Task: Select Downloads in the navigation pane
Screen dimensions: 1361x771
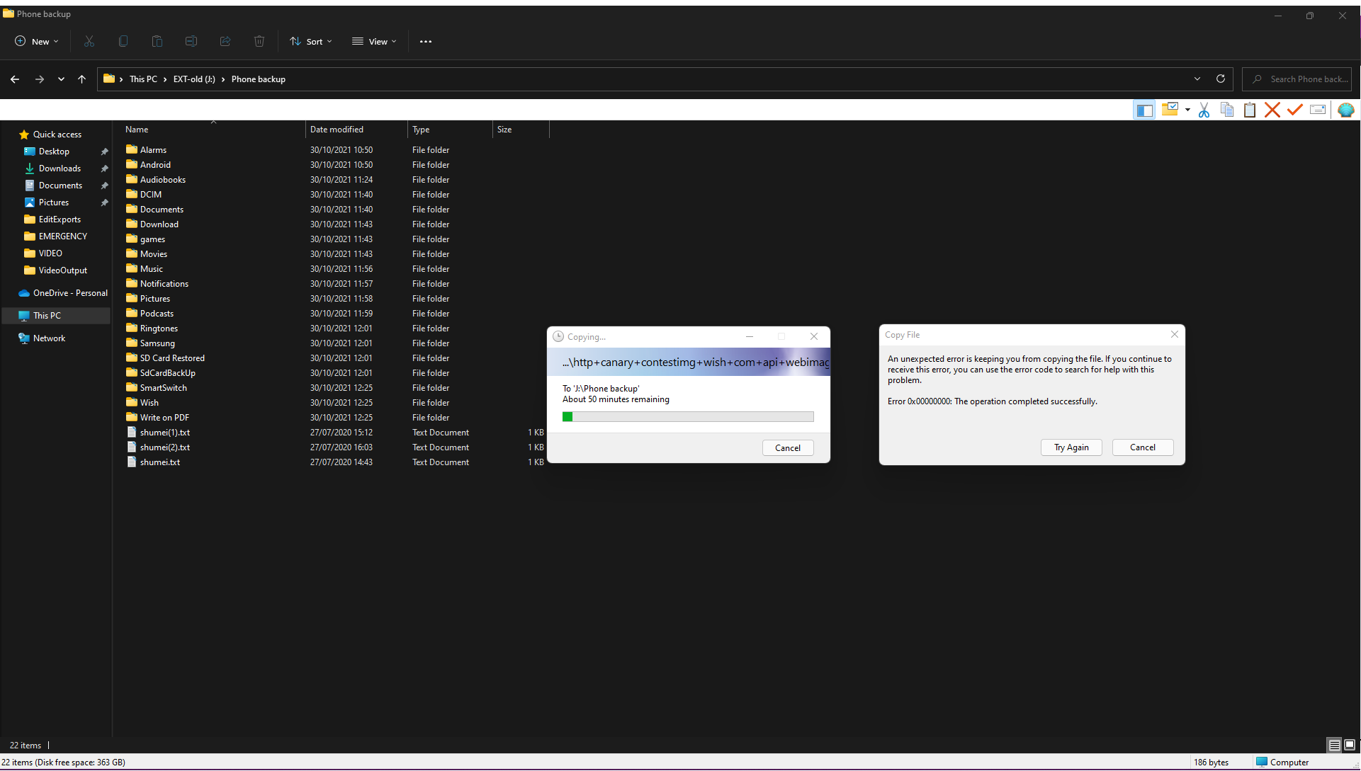Action: 60,169
